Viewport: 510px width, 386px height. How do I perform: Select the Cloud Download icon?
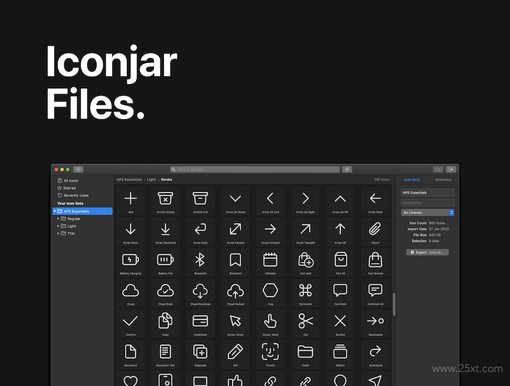point(200,292)
